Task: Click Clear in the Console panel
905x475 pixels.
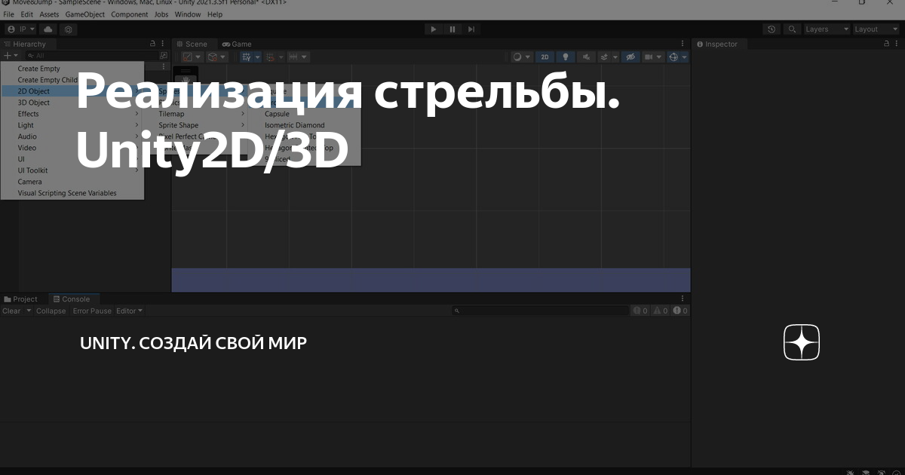Action: [x=9, y=311]
